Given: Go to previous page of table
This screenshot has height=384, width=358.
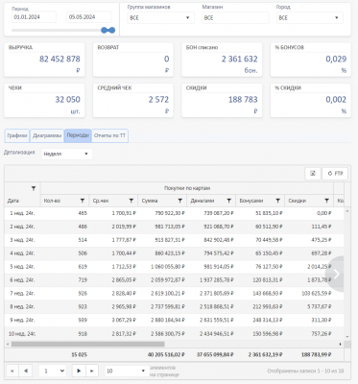Looking at the screenshot, I should coord(26,371).
